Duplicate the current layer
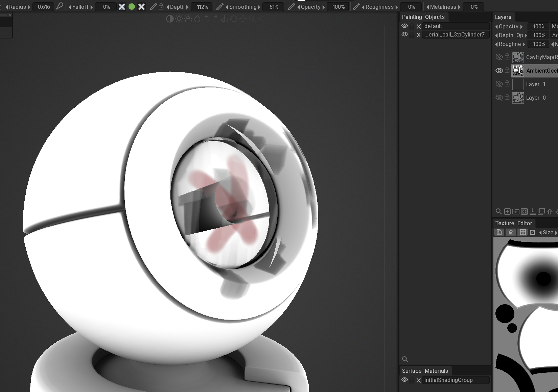This screenshot has height=392, width=558. (x=541, y=211)
